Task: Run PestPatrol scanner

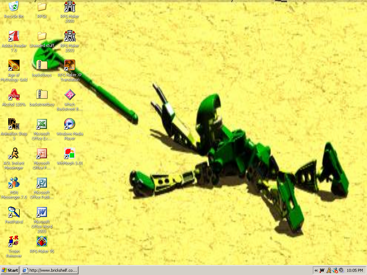Action: point(13,212)
